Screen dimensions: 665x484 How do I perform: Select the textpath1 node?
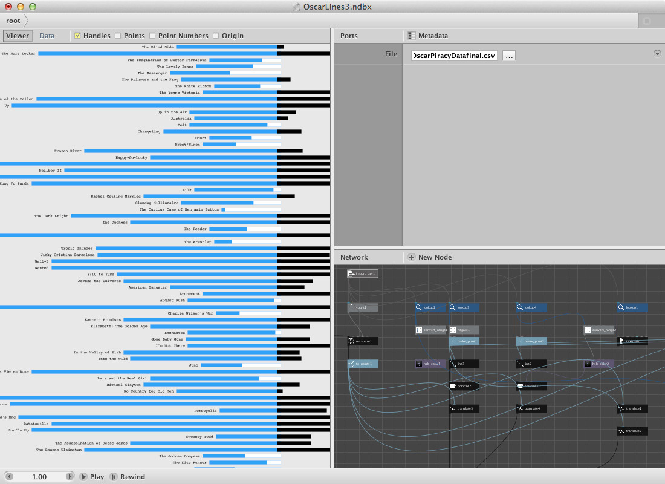click(633, 341)
